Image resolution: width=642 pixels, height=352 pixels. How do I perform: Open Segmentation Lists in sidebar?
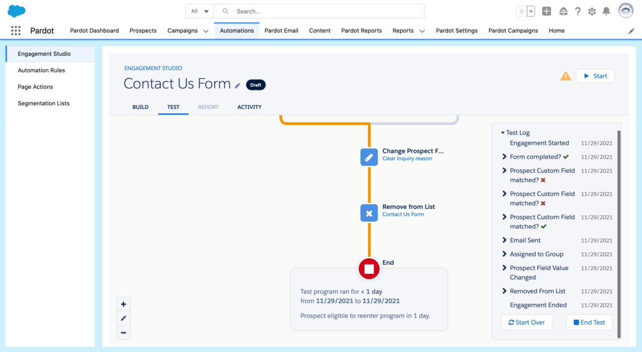click(x=50, y=103)
